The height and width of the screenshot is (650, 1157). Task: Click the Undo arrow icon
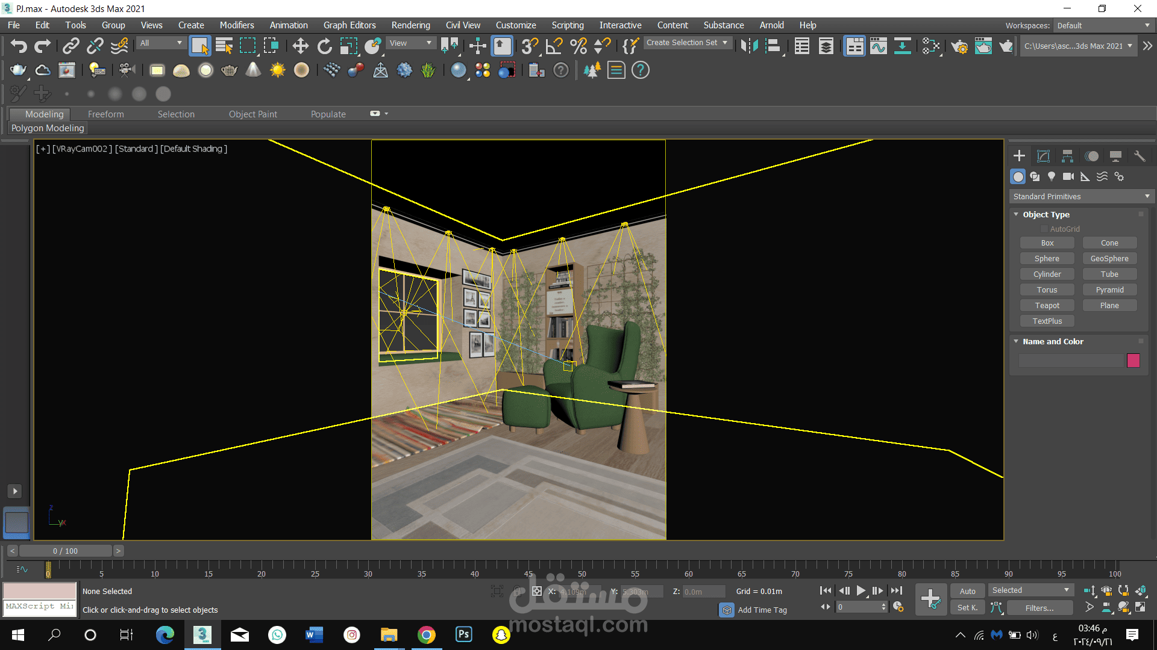coord(19,46)
